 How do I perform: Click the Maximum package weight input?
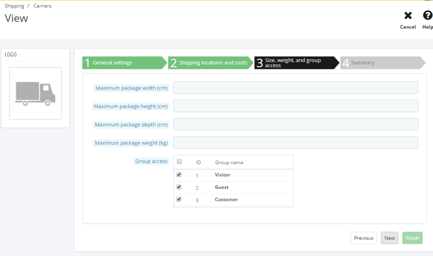pyautogui.click(x=296, y=142)
